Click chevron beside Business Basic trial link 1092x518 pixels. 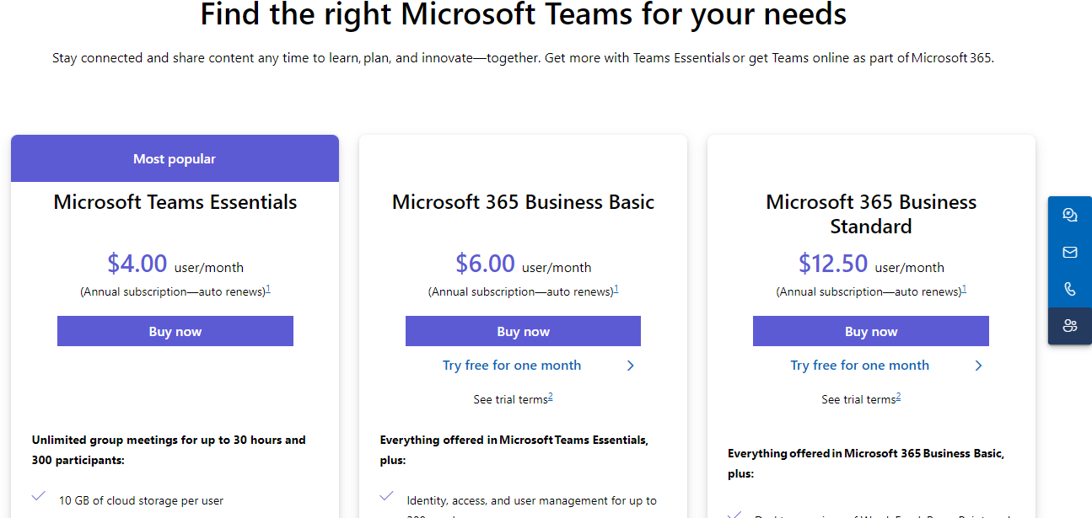pos(630,366)
